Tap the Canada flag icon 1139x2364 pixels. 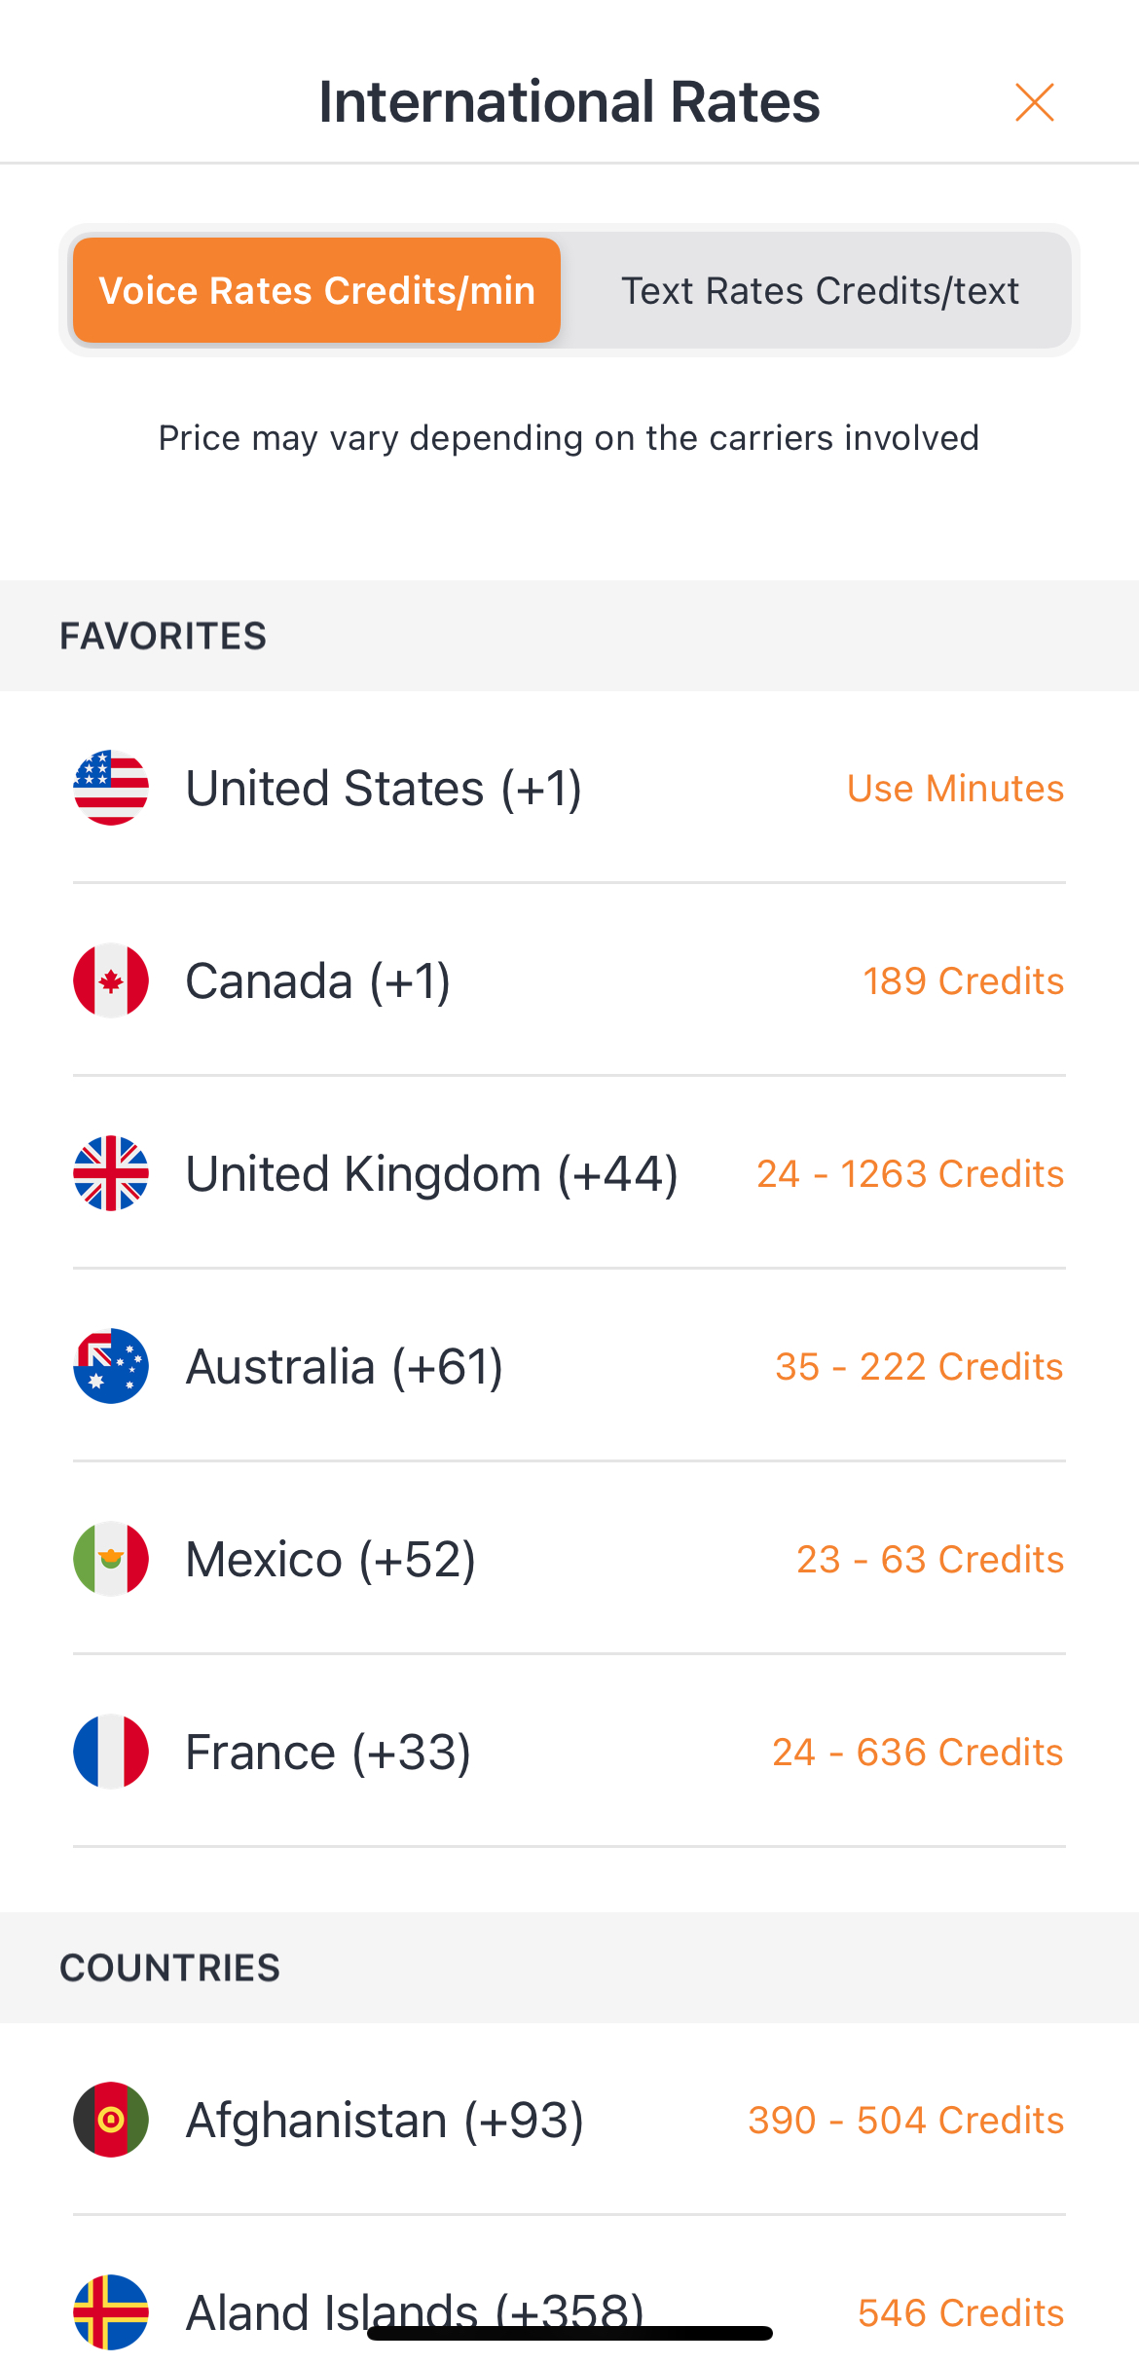tap(111, 980)
